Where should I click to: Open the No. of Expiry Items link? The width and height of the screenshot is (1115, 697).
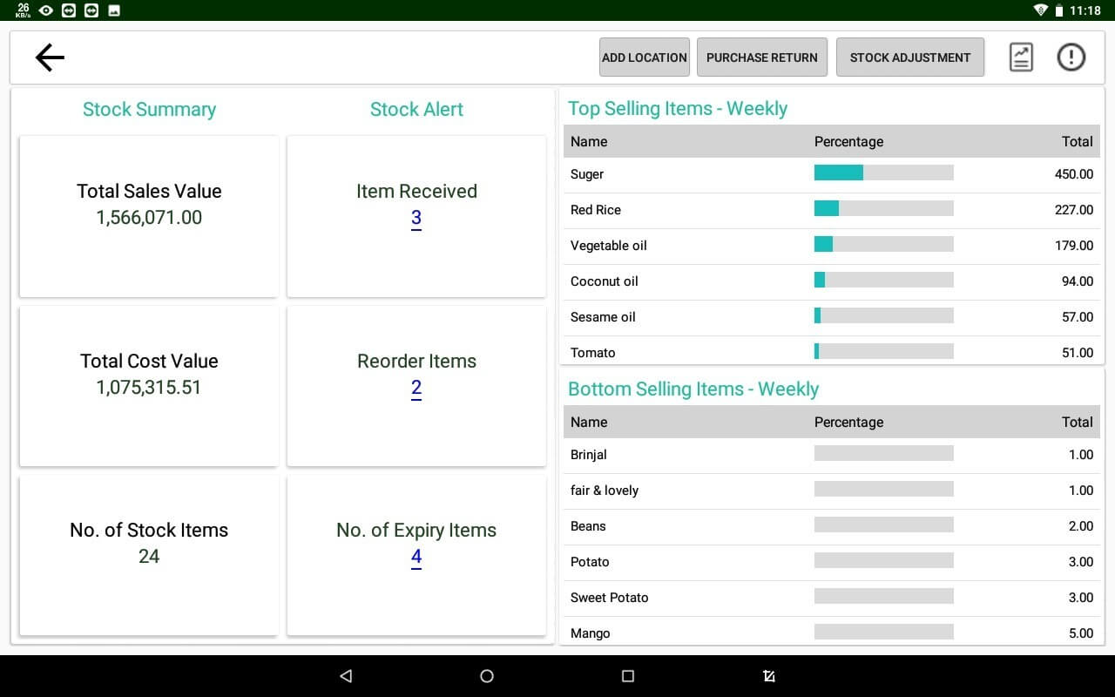pyautogui.click(x=416, y=558)
